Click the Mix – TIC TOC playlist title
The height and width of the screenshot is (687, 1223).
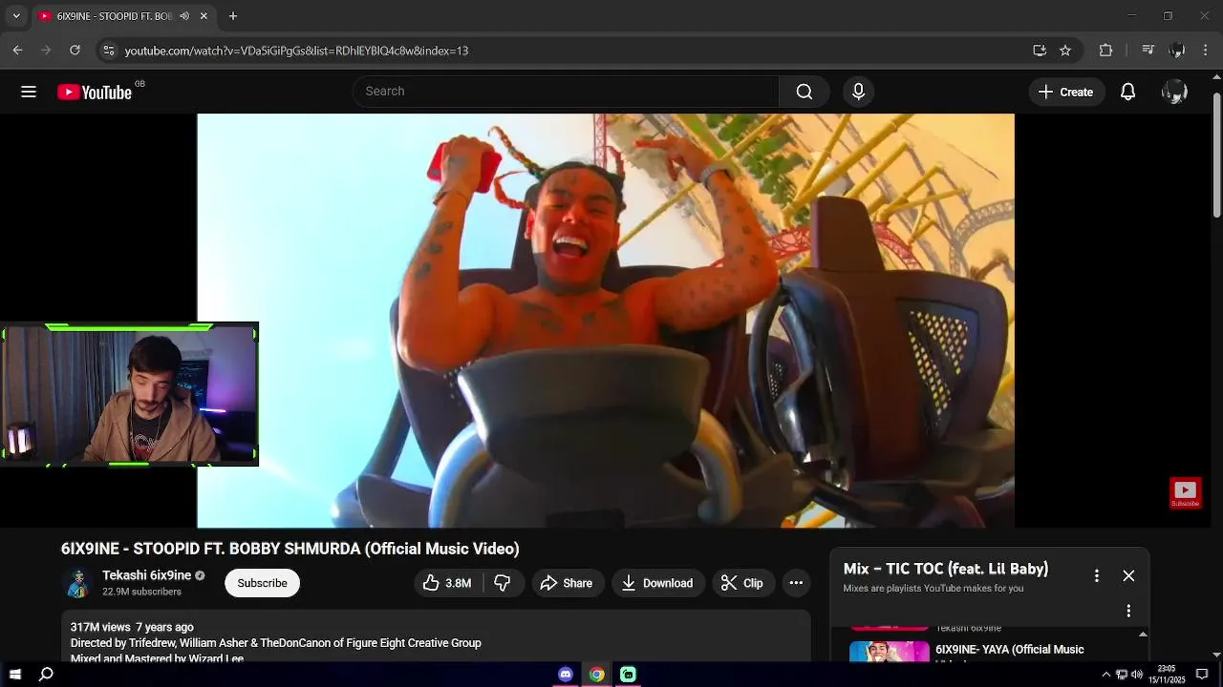click(x=946, y=569)
